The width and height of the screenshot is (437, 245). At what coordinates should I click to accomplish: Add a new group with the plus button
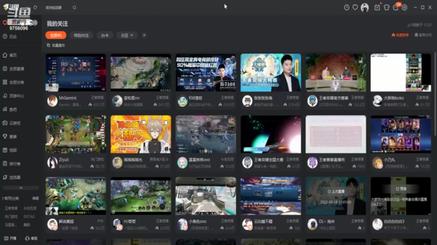[x=144, y=35]
